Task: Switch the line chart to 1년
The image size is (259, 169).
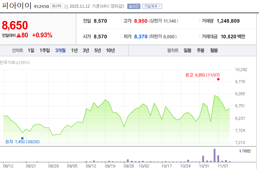Action: [74, 50]
